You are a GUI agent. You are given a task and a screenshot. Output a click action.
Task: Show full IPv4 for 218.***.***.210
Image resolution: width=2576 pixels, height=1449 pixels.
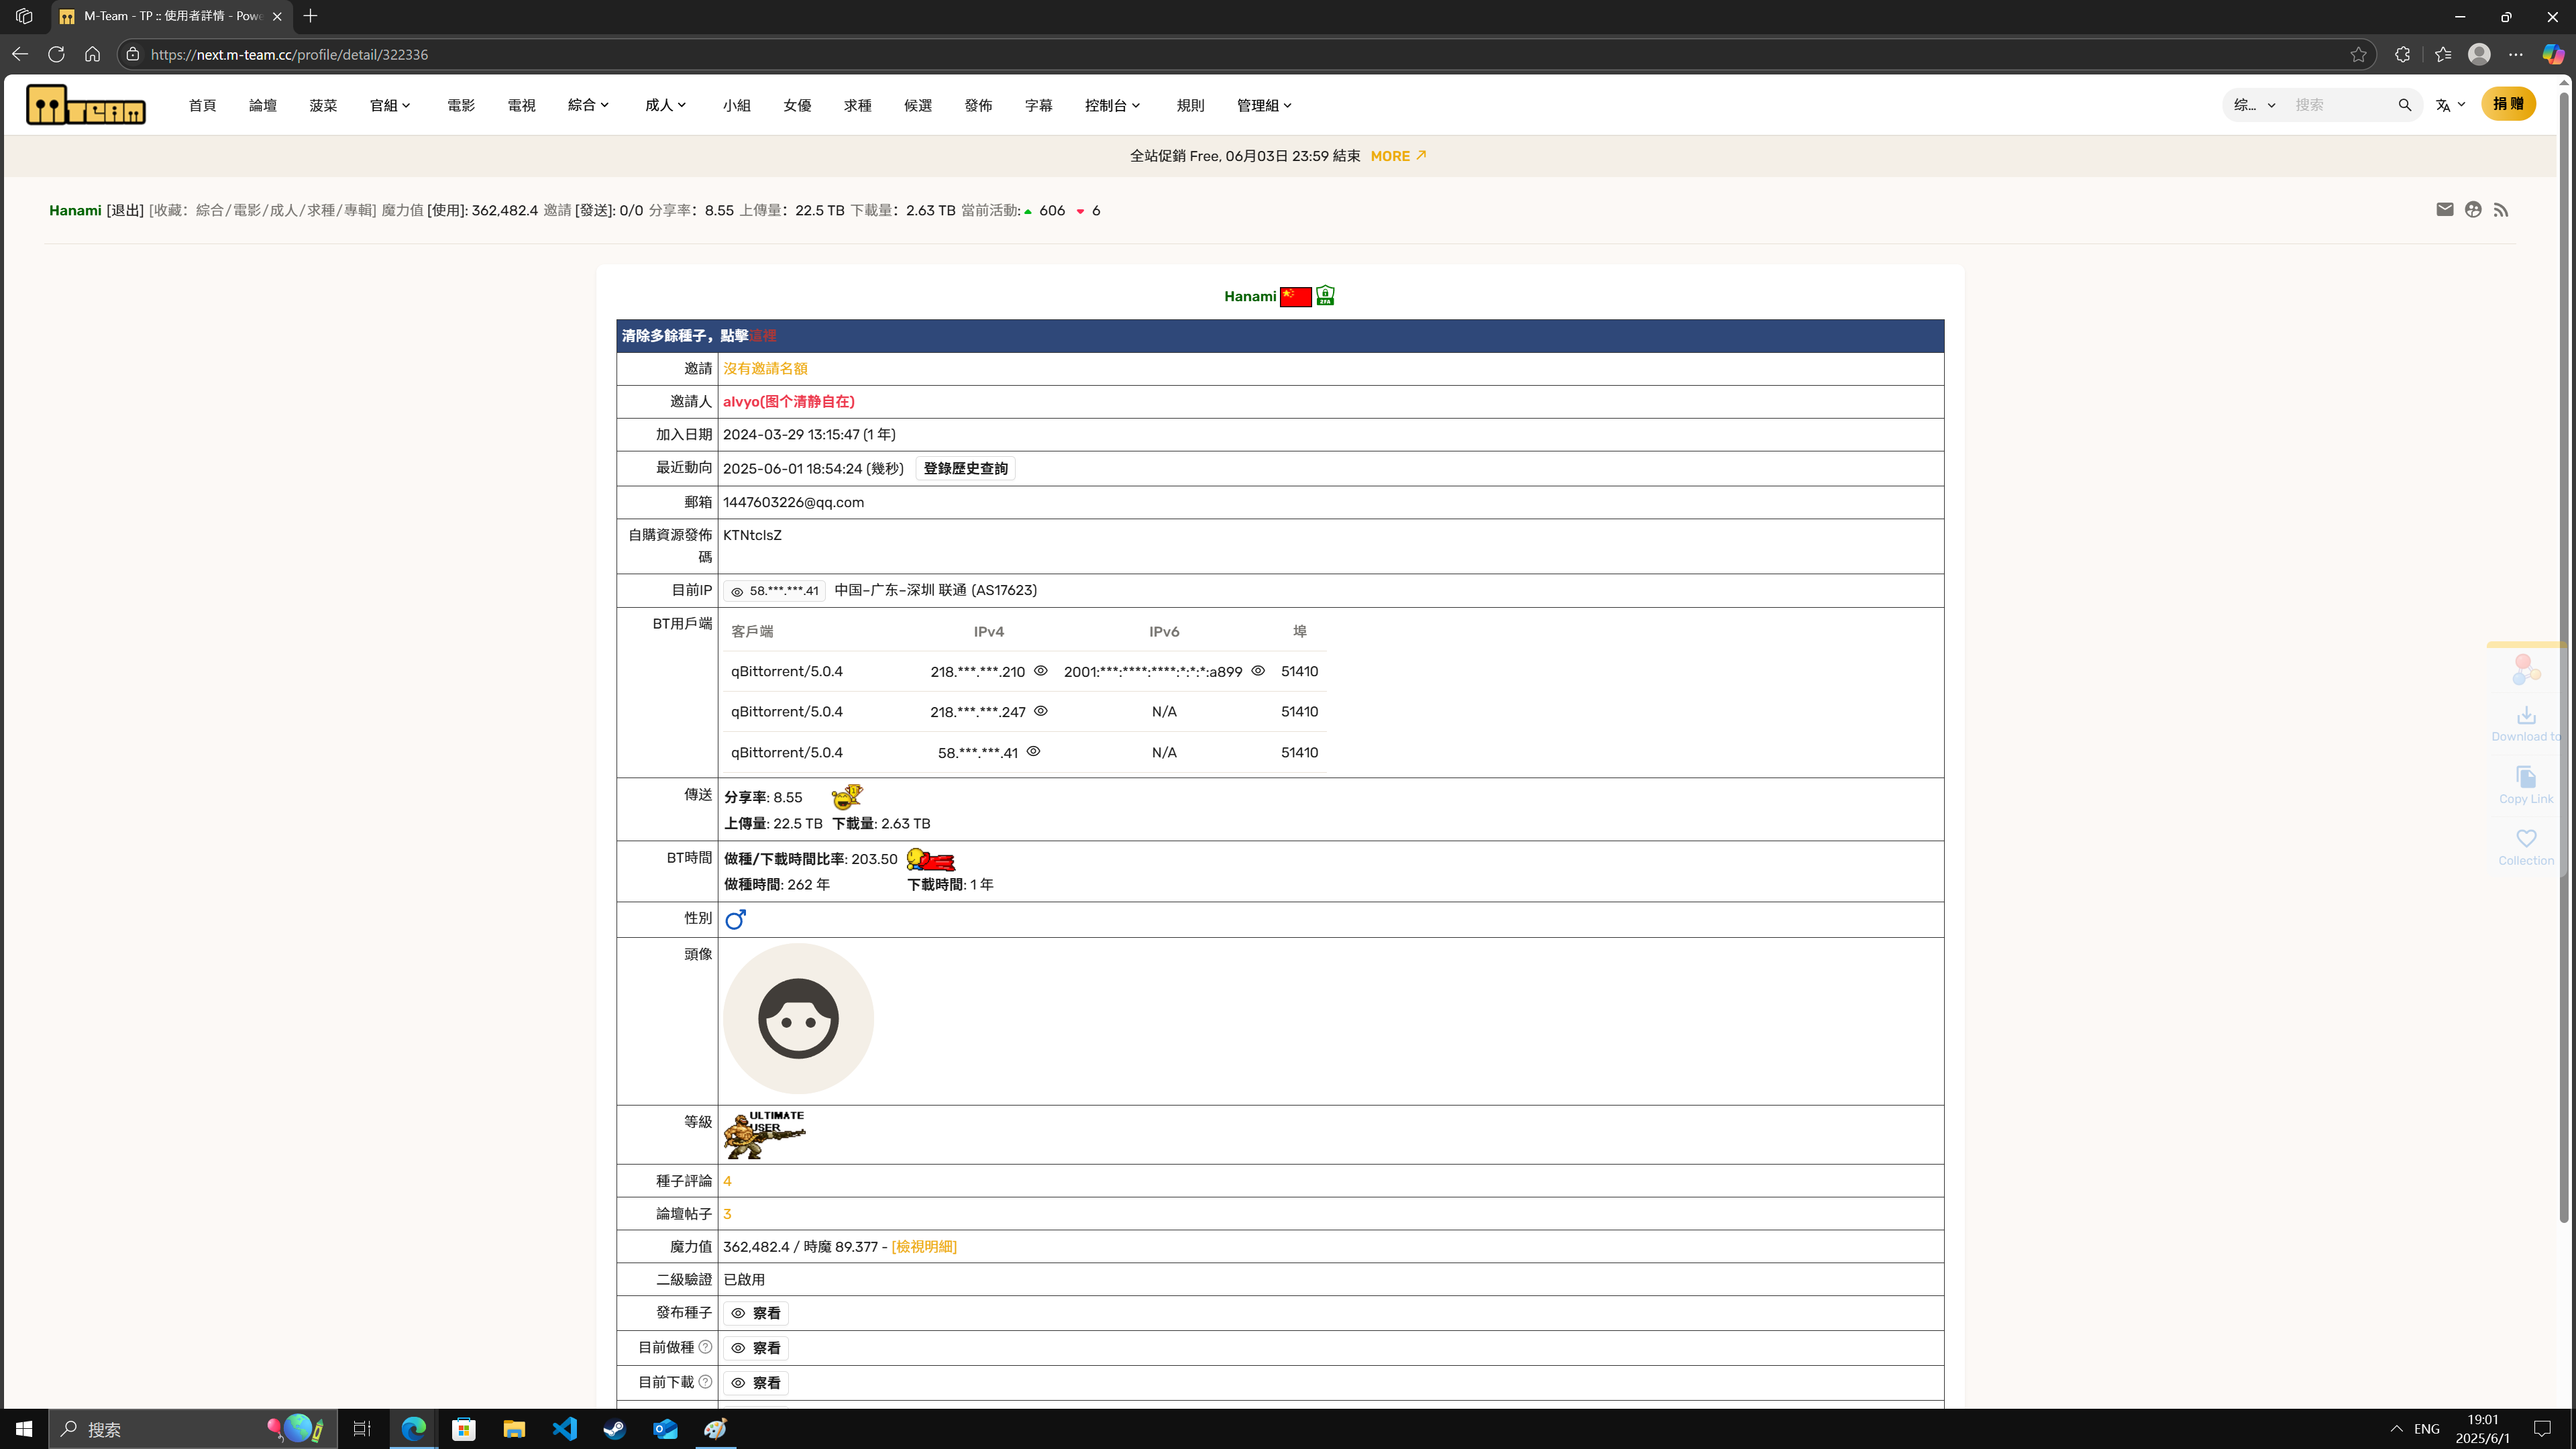pyautogui.click(x=1040, y=671)
